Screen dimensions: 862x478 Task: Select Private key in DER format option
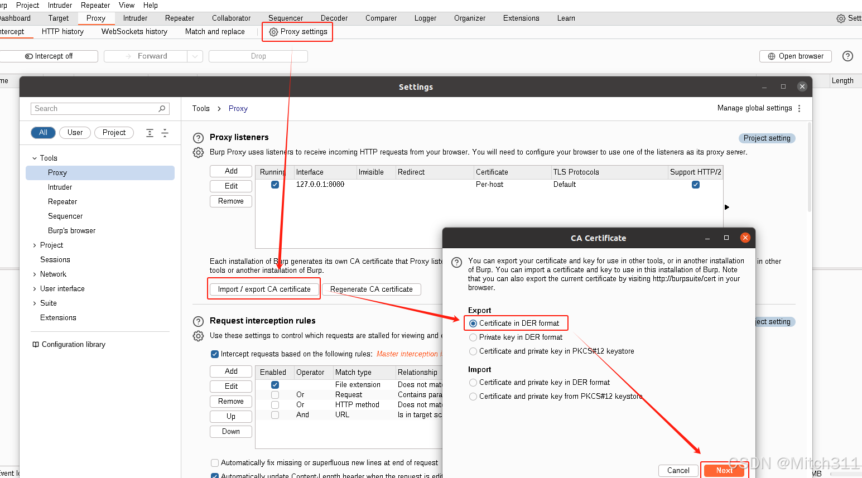[473, 337]
